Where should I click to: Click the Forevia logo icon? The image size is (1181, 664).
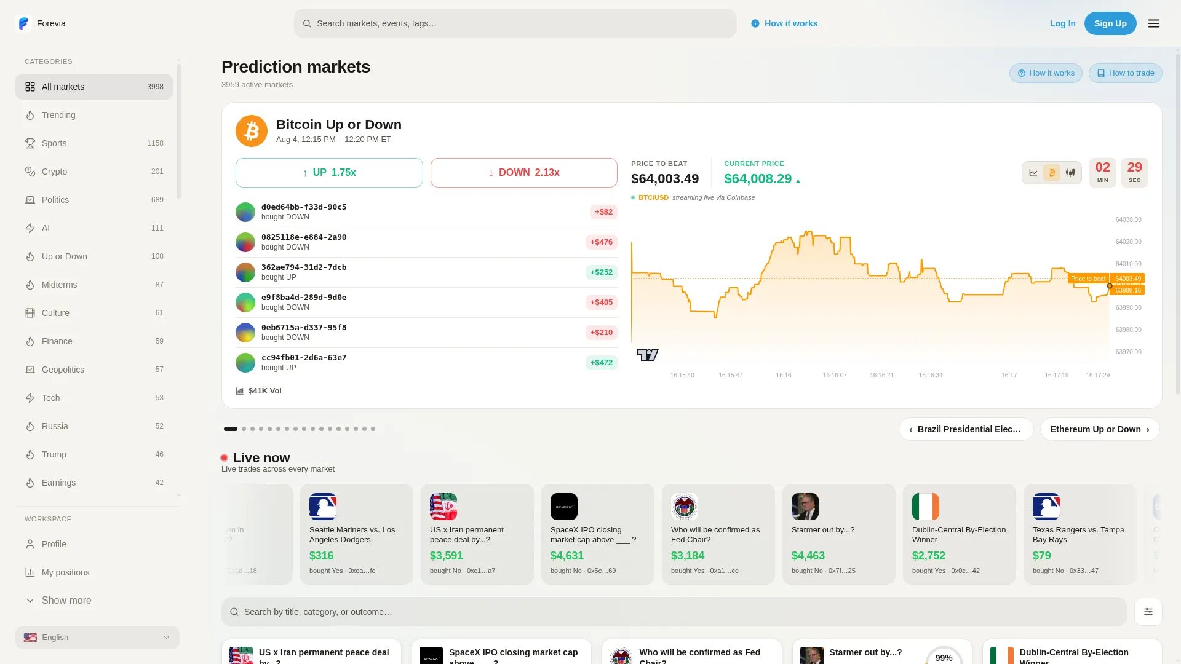coord(23,23)
